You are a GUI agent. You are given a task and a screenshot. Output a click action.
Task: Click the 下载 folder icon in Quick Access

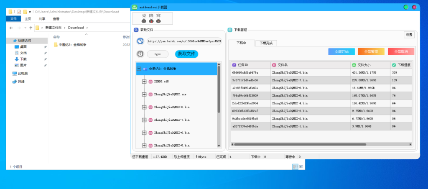click(x=17, y=59)
